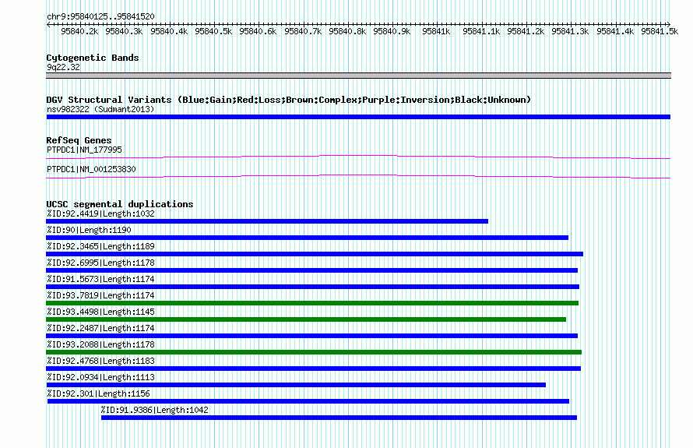Select the blue nsv982322 gain variant bar
Viewport: 693px width, 448px height.
click(358, 117)
